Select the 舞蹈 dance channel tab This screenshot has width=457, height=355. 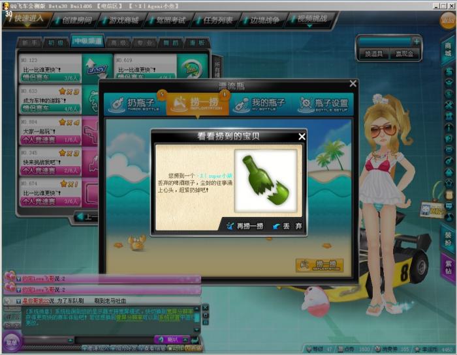pyautogui.click(x=171, y=43)
